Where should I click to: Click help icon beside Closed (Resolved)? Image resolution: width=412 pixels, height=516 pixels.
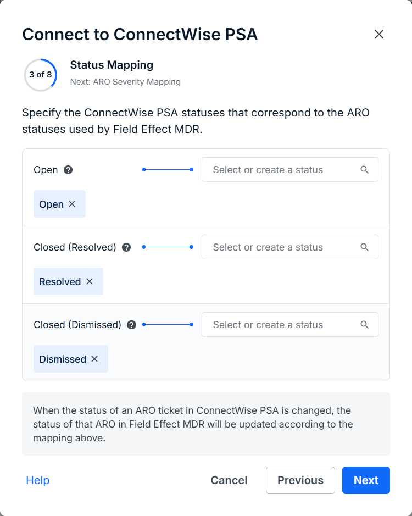[x=126, y=247]
